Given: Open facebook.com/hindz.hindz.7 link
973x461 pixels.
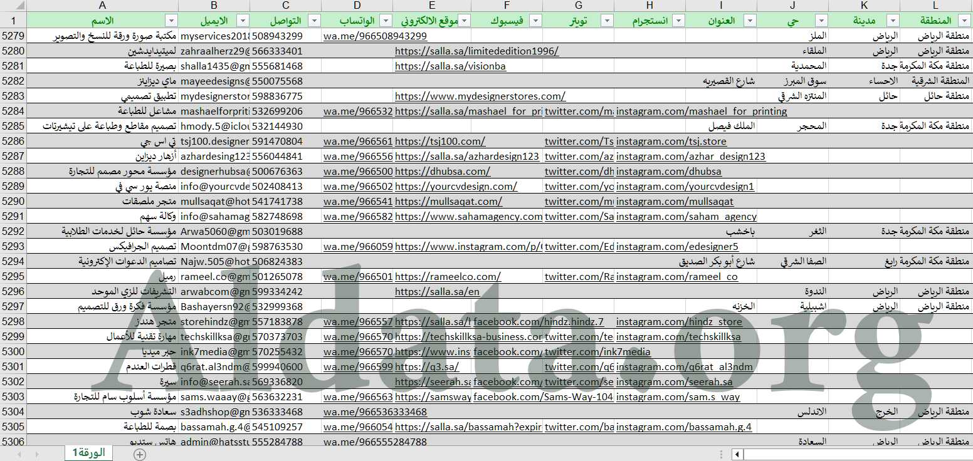Looking at the screenshot, I should tap(539, 322).
